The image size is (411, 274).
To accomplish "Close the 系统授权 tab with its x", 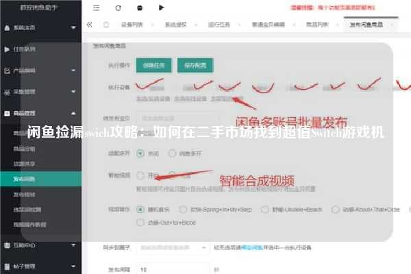I will click(x=196, y=25).
